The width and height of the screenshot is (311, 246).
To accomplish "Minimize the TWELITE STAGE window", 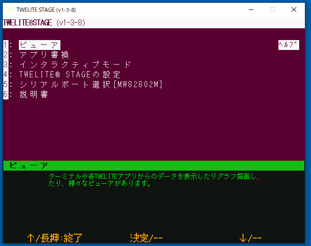I will pyautogui.click(x=251, y=9).
